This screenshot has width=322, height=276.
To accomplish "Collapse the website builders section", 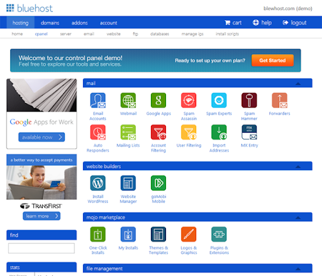I will [x=298, y=167].
